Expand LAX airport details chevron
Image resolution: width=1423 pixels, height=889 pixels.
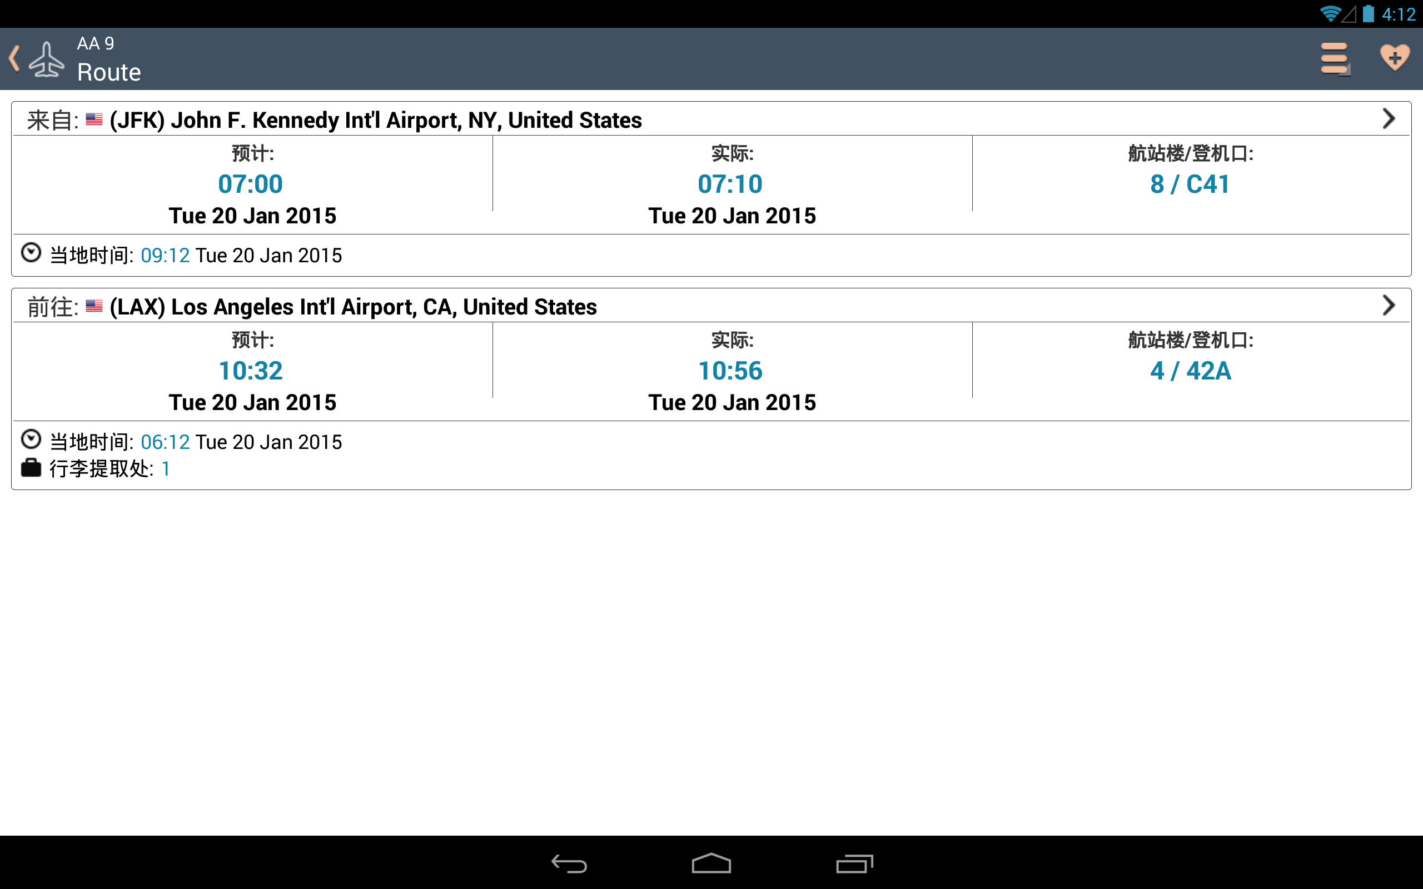tap(1389, 305)
